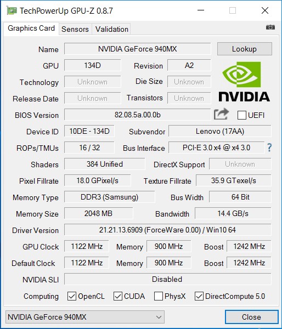
Task: Click the camera screenshot icon
Action: coord(270,27)
